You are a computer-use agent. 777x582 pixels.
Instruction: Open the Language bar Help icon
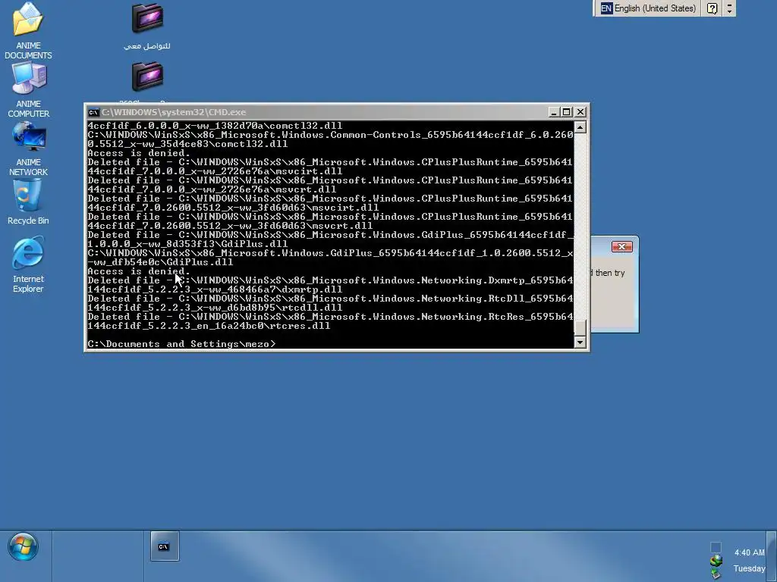pyautogui.click(x=712, y=8)
